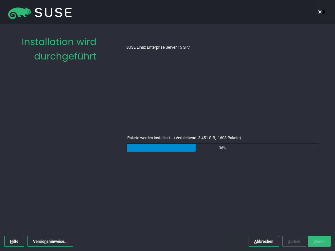The width and height of the screenshot is (335, 251).
Task: Select the 'Pakete werden installiert...' status text
Action: (x=184, y=138)
